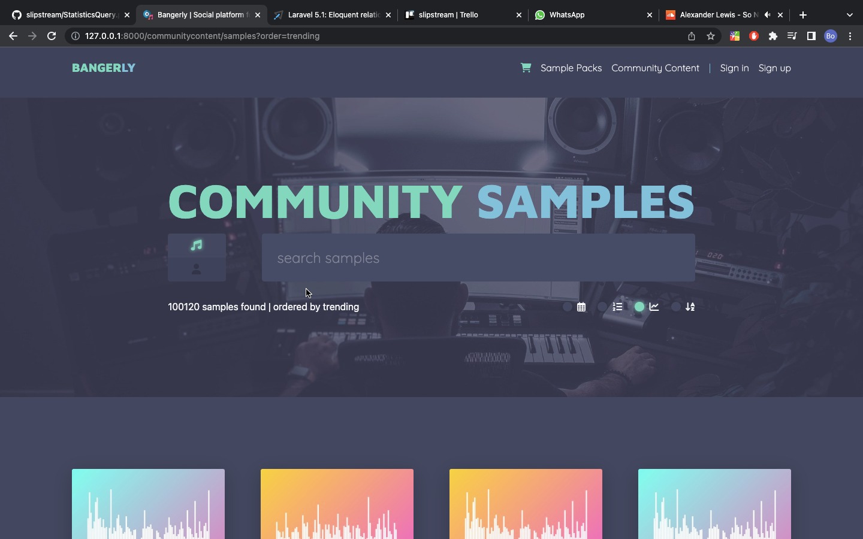
Task: Select the music note samples search mode
Action: coord(197,246)
